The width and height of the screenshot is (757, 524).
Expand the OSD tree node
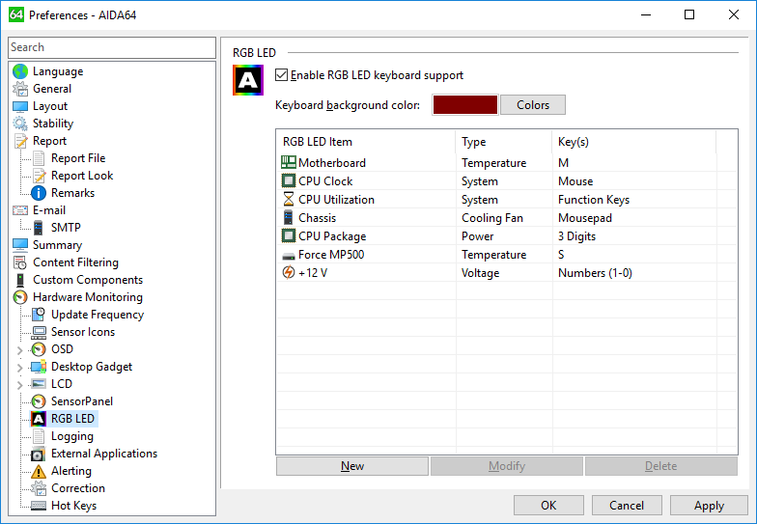tap(20, 349)
